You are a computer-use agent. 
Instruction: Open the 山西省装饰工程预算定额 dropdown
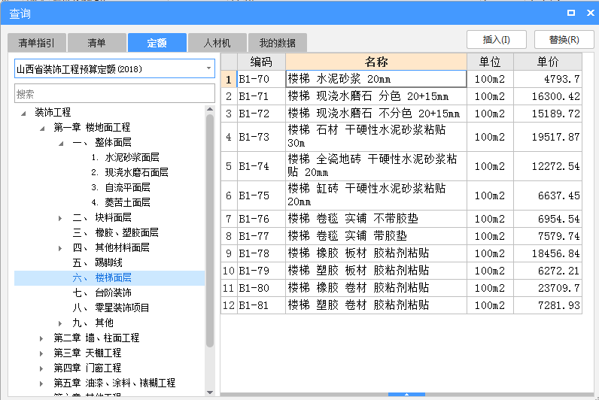[x=208, y=68]
